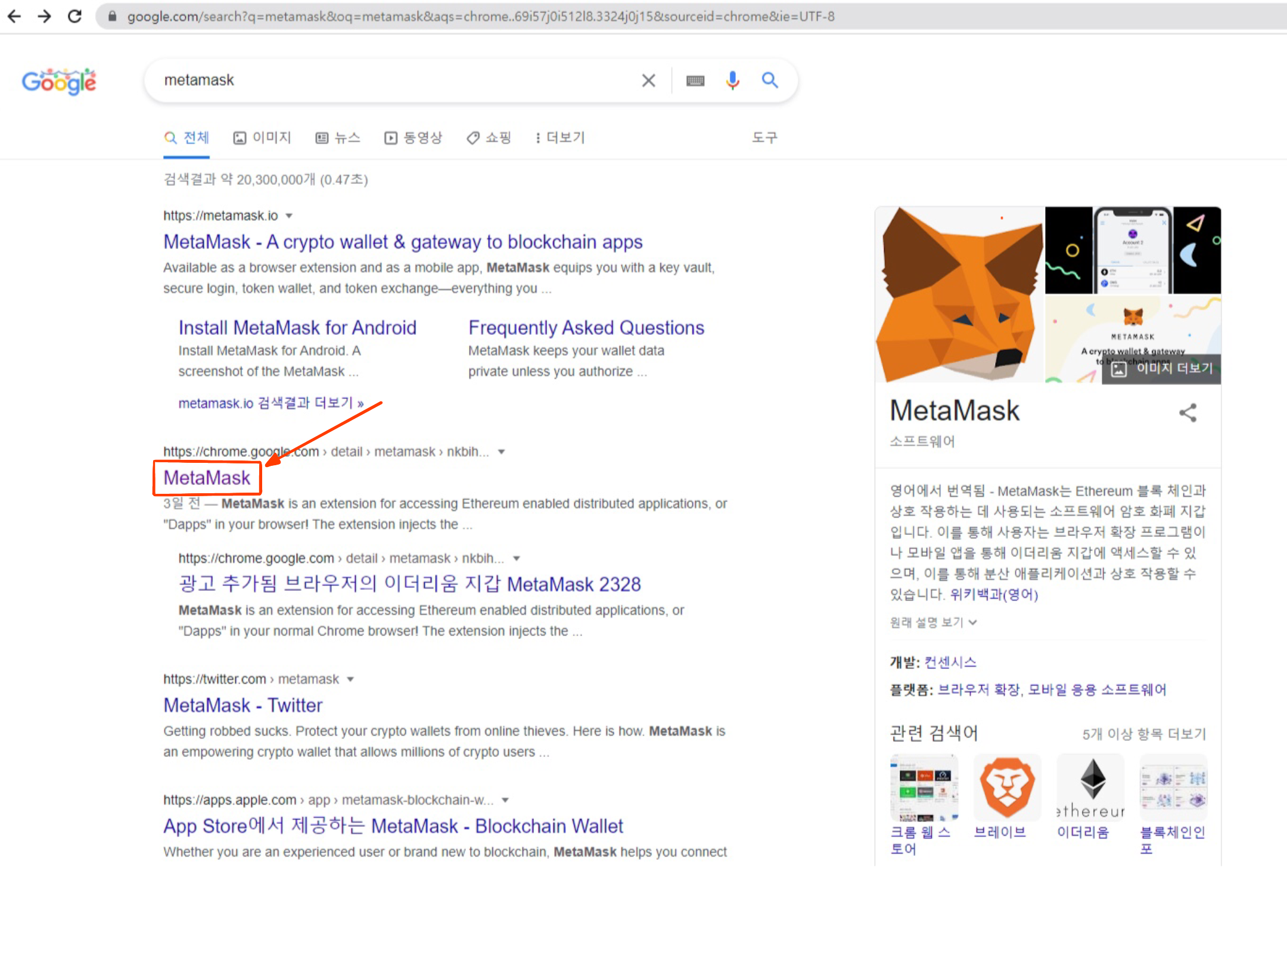Clear the search box with X icon
This screenshot has height=965, width=1287.
(x=649, y=80)
